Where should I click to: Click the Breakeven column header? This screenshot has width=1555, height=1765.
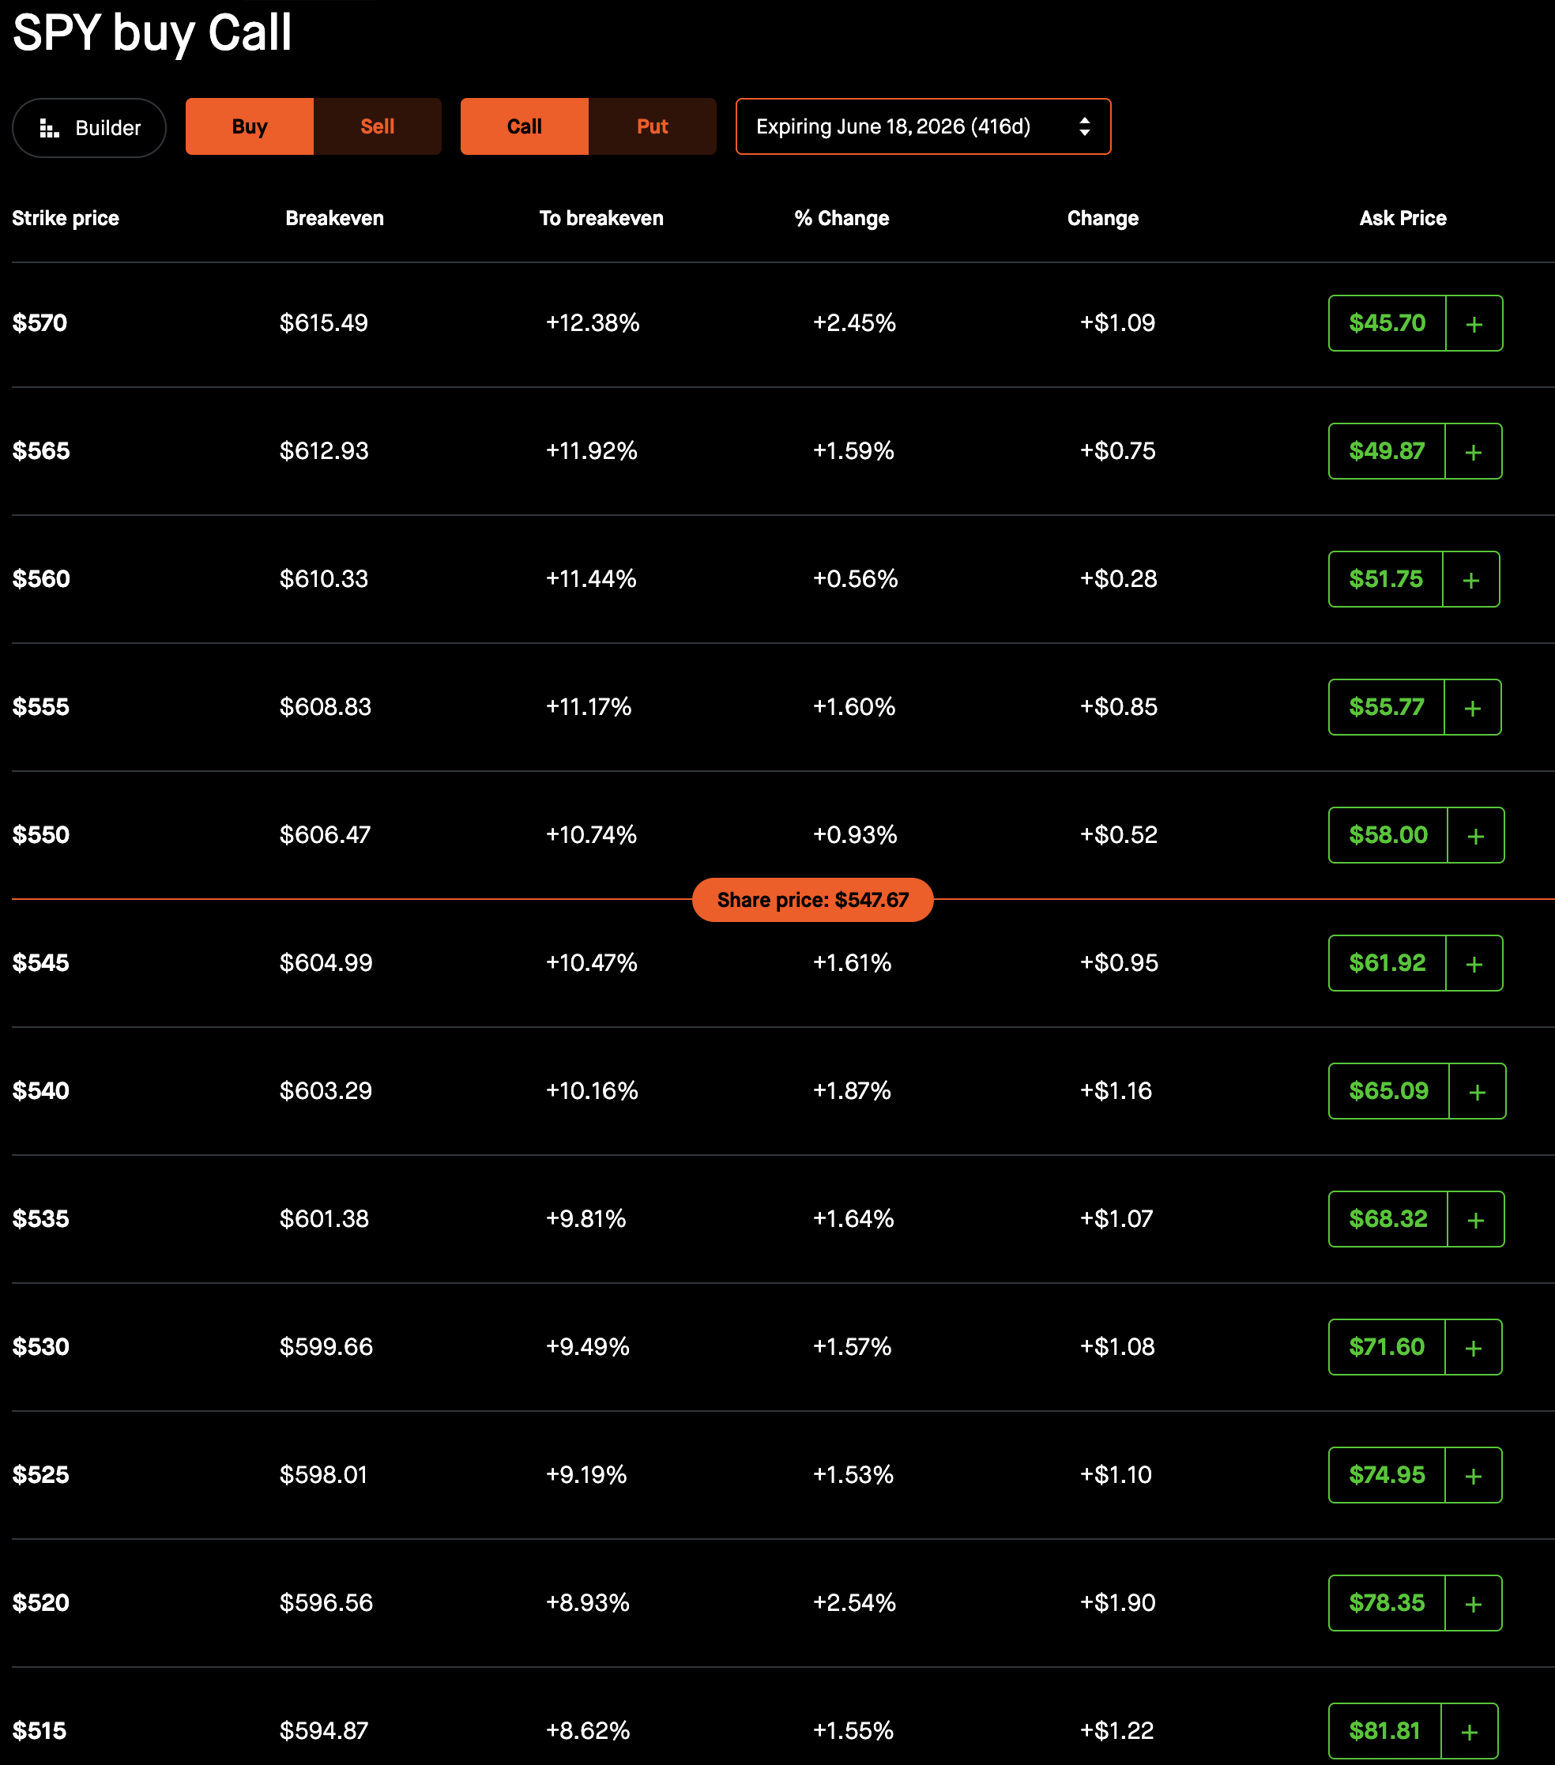(x=335, y=219)
